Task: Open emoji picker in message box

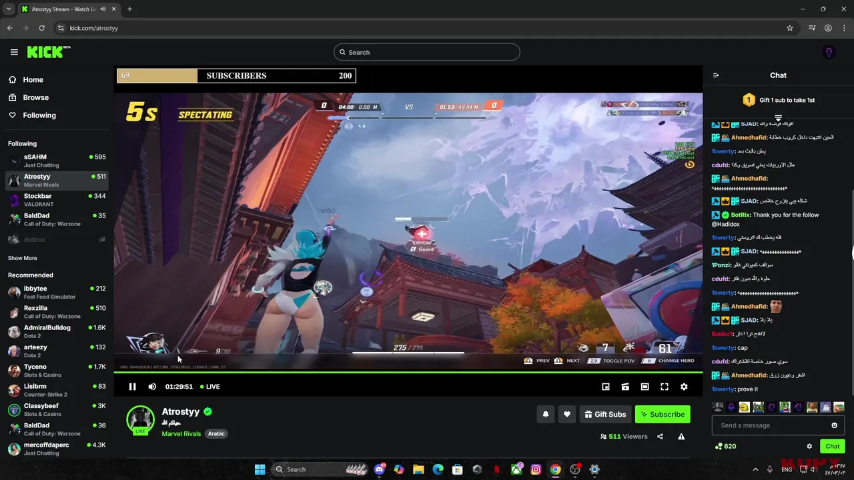Action: coord(834,425)
